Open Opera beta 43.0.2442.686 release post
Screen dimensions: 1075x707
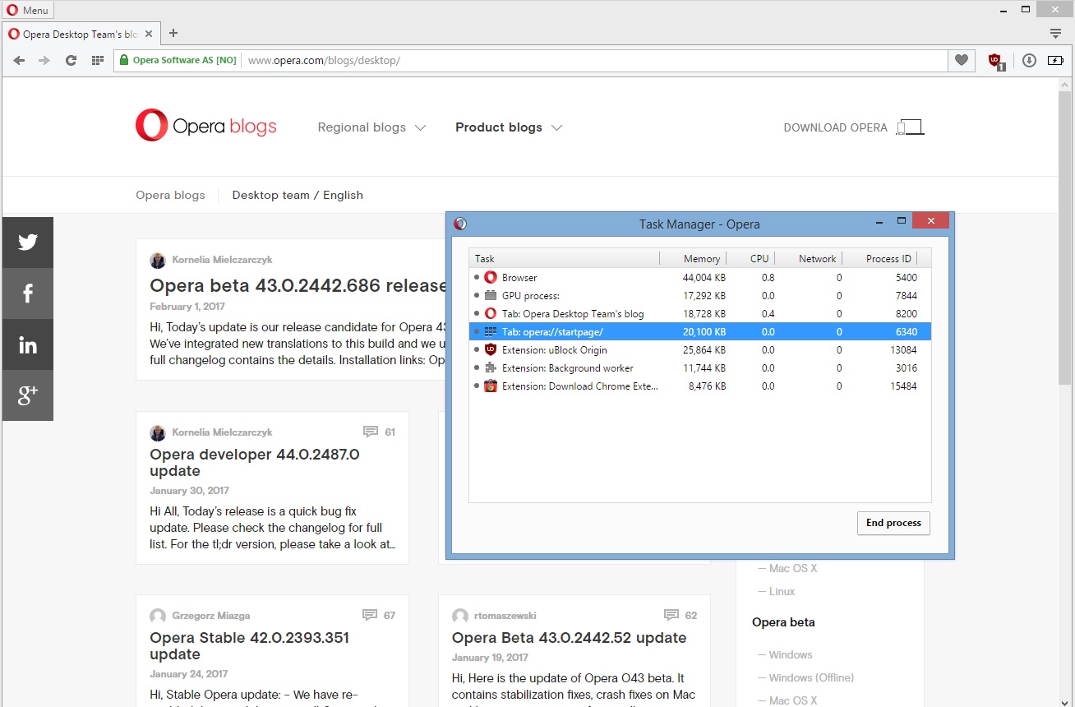coord(298,286)
